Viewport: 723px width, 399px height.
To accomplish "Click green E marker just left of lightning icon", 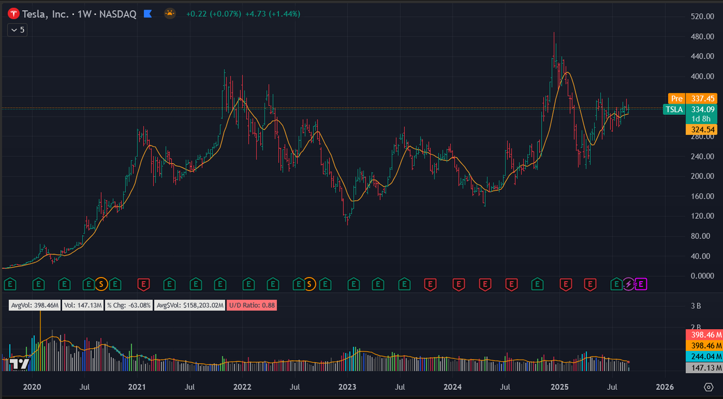I will (x=616, y=283).
